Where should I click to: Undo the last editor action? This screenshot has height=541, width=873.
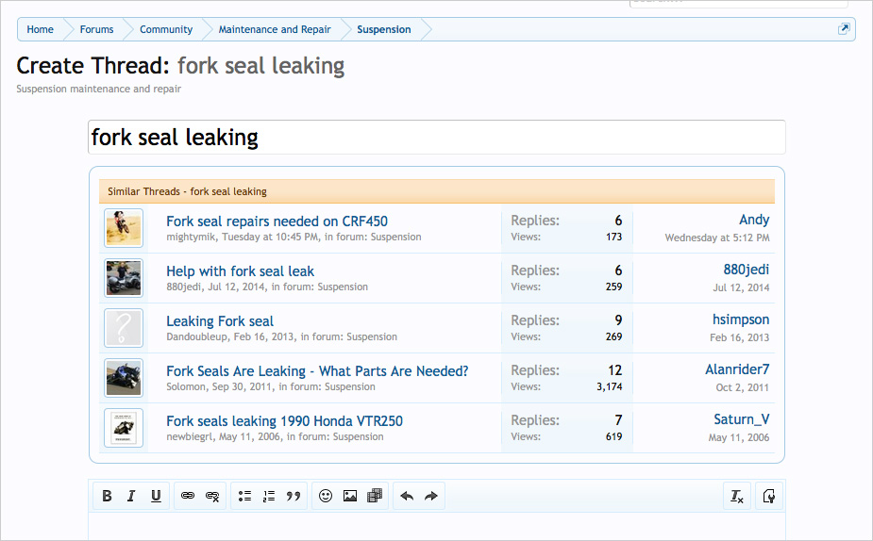(x=407, y=496)
